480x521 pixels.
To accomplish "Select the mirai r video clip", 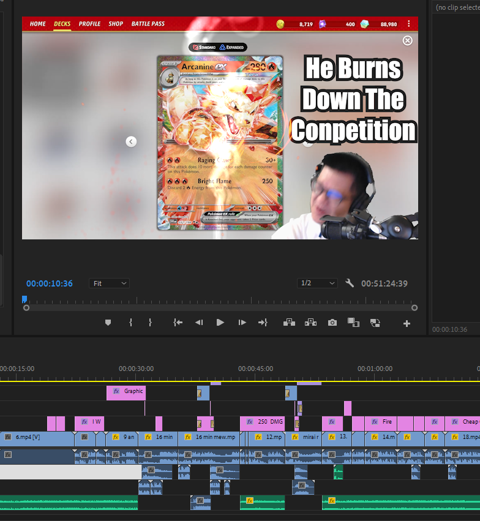I will coord(303,439).
